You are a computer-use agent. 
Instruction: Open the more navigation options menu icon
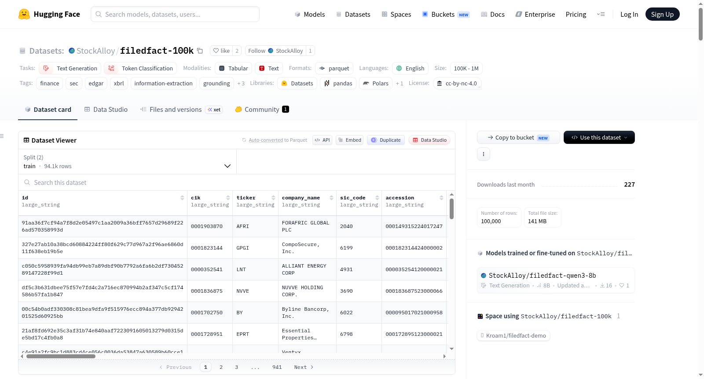(x=601, y=14)
